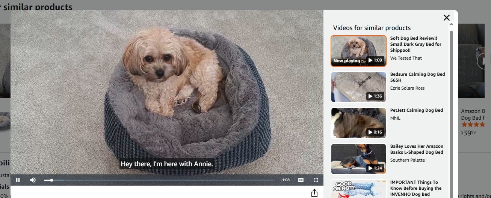Click the 1:36 play badge on Bedsure video
Screen dimensions: 491x198
coord(375,96)
